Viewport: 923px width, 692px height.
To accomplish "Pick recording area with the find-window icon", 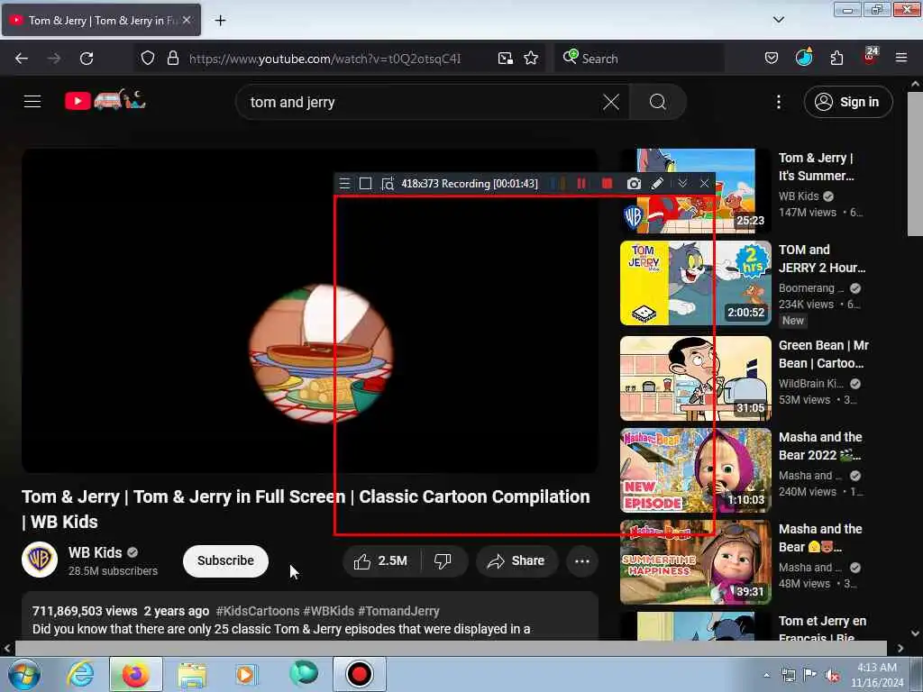I will click(x=388, y=184).
